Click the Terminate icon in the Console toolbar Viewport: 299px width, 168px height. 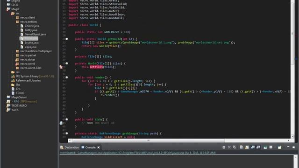(224, 147)
